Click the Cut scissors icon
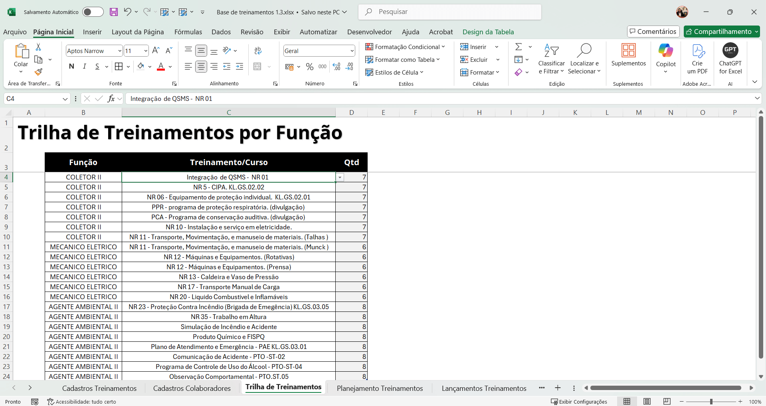 pos(38,47)
